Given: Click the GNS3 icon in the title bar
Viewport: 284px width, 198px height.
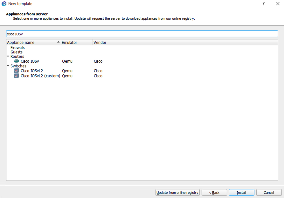Looking at the screenshot, I should coord(4,3).
